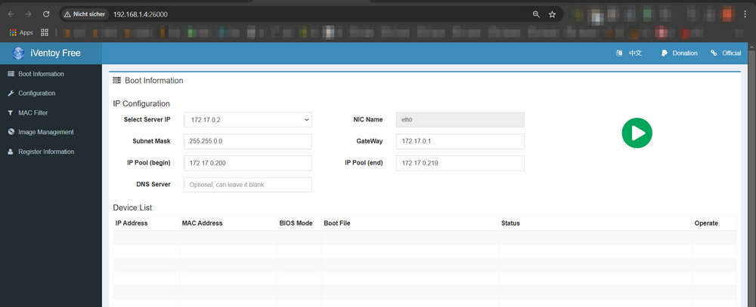The height and width of the screenshot is (307, 756).
Task: Click the Register Information user icon
Action: [11, 152]
